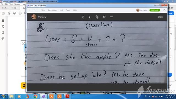Viewport: 176px width, 99px height.
Task: Open the Viber Help menu
Action: pyautogui.click(x=75, y=10)
